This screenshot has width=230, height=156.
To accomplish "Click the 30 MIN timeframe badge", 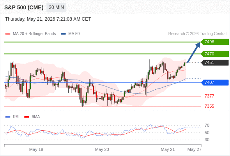I will pos(56,7).
